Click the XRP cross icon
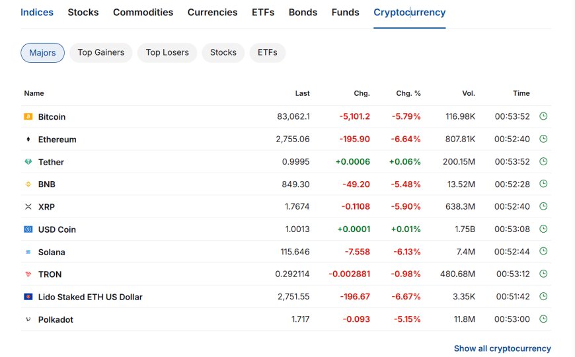Screen dimensions: 575x357 pos(28,206)
